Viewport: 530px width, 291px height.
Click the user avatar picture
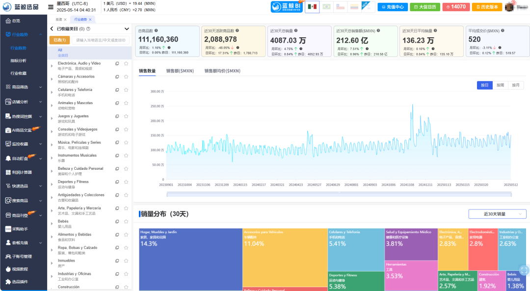(x=509, y=7)
